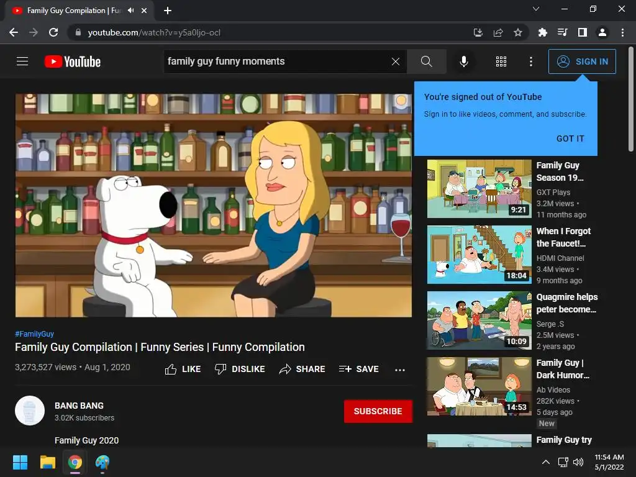636x477 pixels.
Task: Open Chrome extensions puzzle icon
Action: [542, 32]
